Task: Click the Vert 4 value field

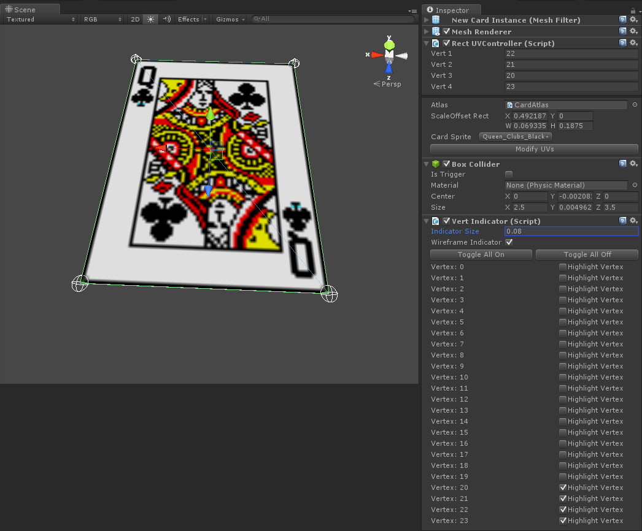Action: tap(571, 86)
